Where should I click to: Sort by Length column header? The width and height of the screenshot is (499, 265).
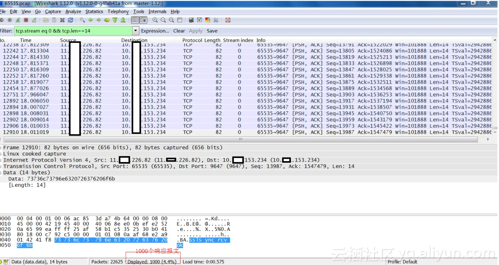click(x=212, y=40)
